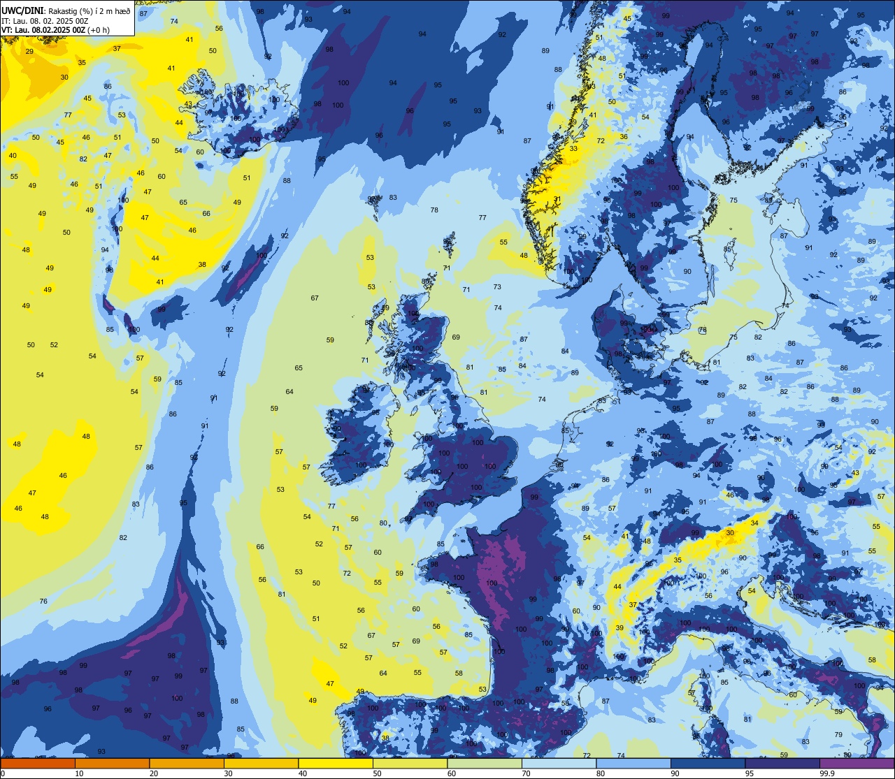Click the 90–95 medium blue legend segment
The width and height of the screenshot is (895, 779).
708,763
